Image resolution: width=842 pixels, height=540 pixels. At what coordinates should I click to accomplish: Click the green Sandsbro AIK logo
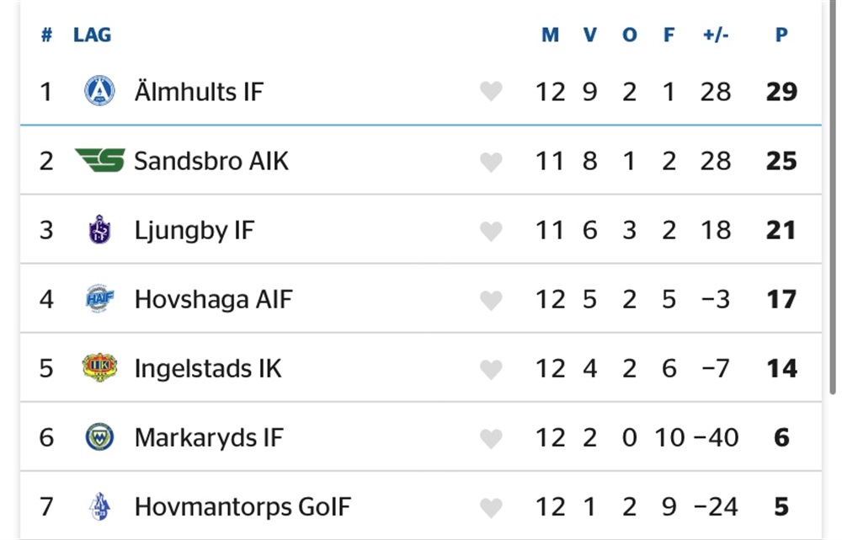(100, 160)
